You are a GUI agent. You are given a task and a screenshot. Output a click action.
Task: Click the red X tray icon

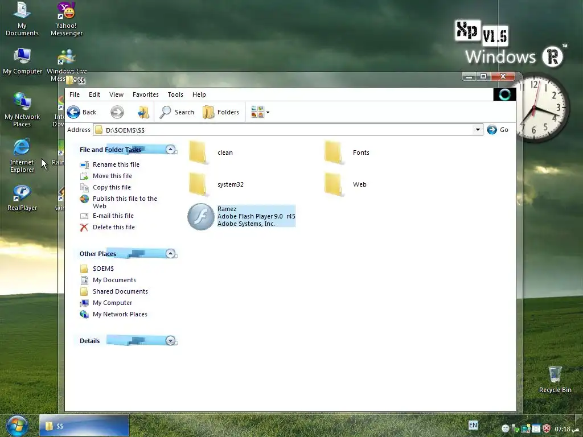click(546, 428)
